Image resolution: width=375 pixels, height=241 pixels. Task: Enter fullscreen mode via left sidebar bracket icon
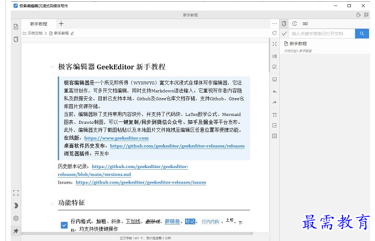[x=16, y=193]
